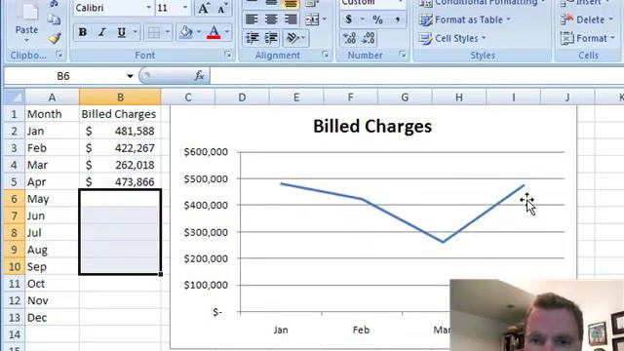Click the Orientation text-angle icon
This screenshot has width=624, height=351.
(x=292, y=38)
